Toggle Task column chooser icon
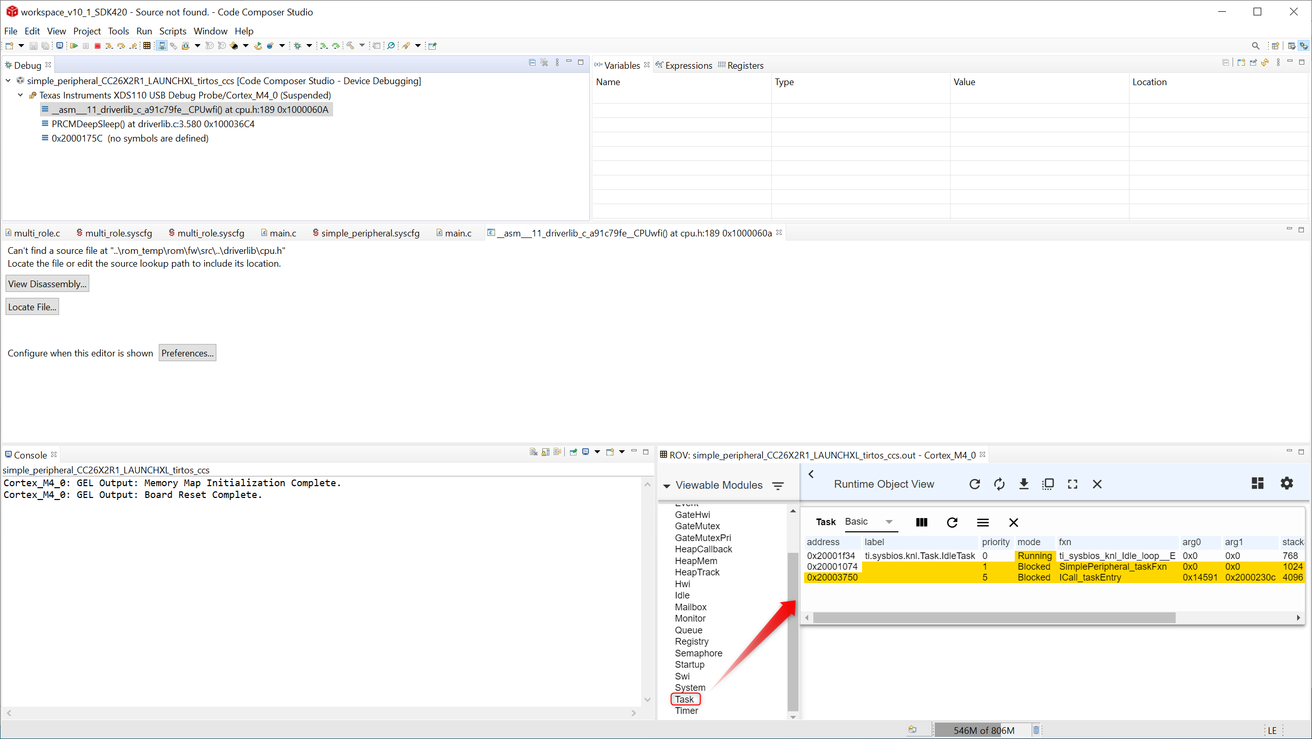The width and height of the screenshot is (1312, 739). coord(921,522)
